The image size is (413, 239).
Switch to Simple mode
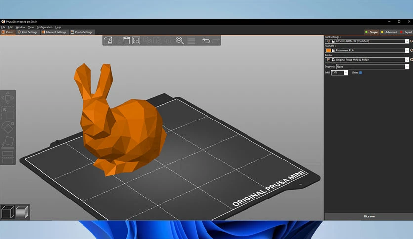coord(372,32)
